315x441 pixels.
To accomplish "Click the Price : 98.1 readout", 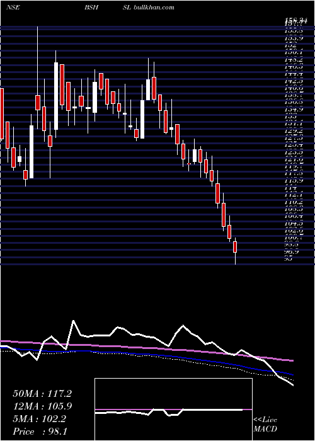I will pos(40,432).
